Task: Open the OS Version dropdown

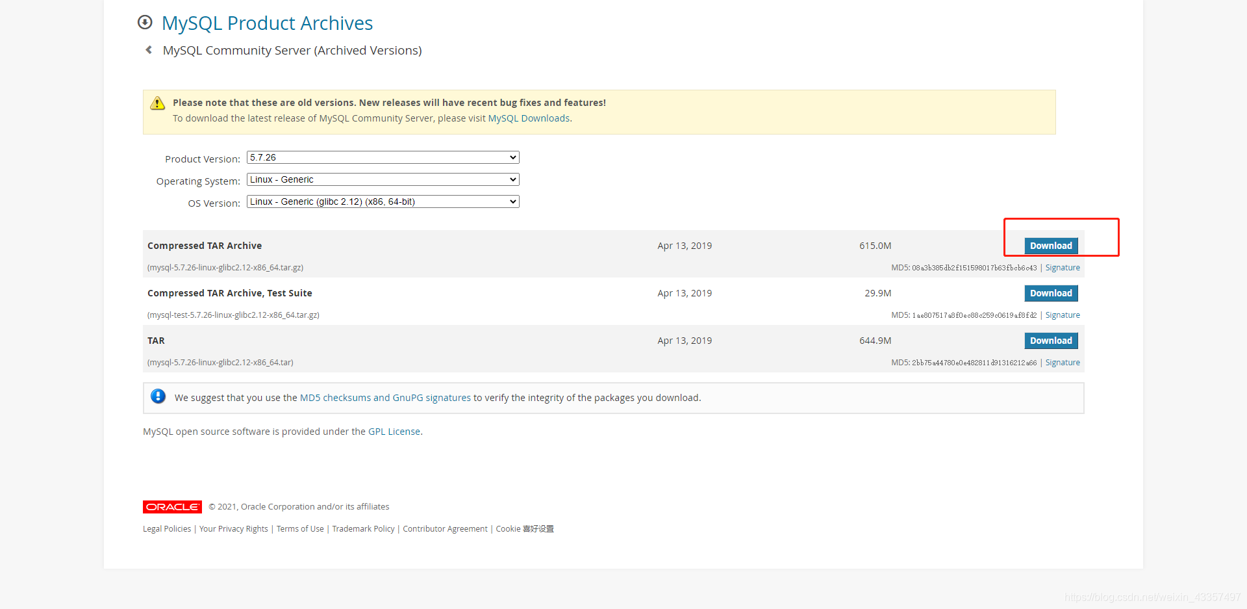Action: click(x=383, y=201)
